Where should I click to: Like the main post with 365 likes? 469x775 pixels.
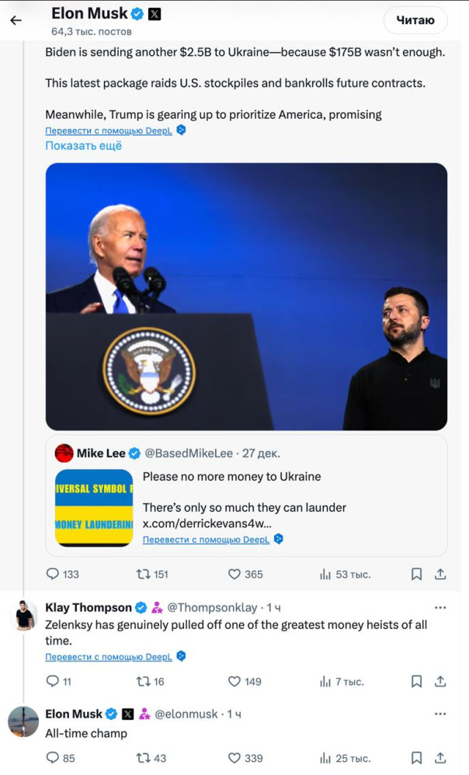pos(234,574)
